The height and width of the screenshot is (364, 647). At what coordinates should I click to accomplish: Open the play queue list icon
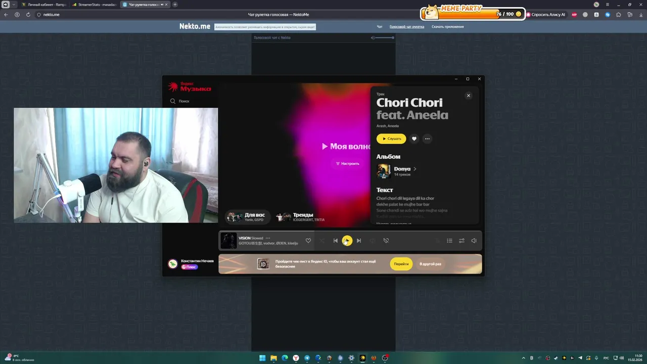449,241
